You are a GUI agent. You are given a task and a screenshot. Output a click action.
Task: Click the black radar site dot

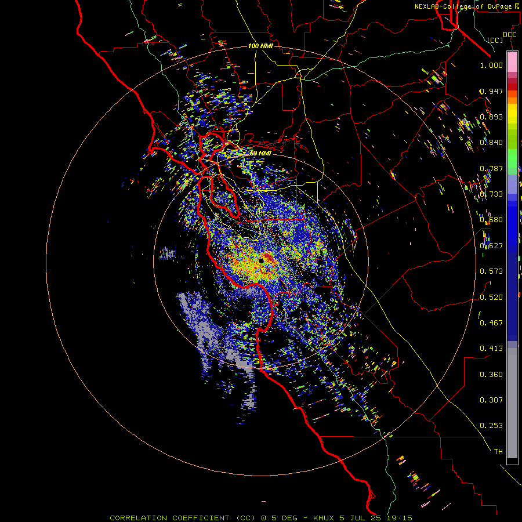point(262,260)
